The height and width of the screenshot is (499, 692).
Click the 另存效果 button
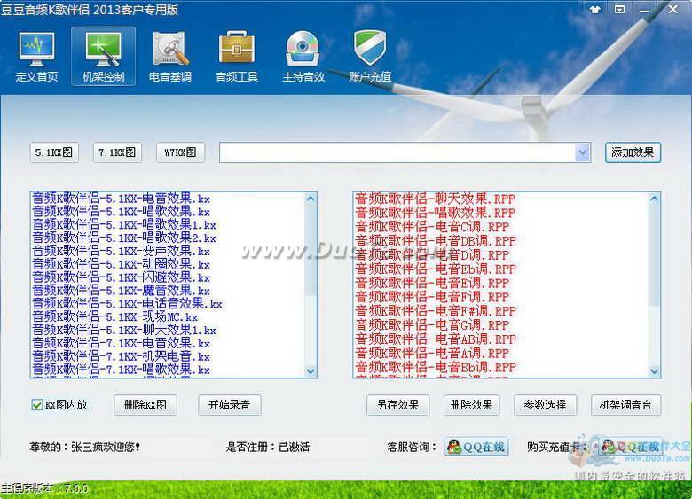pyautogui.click(x=397, y=405)
